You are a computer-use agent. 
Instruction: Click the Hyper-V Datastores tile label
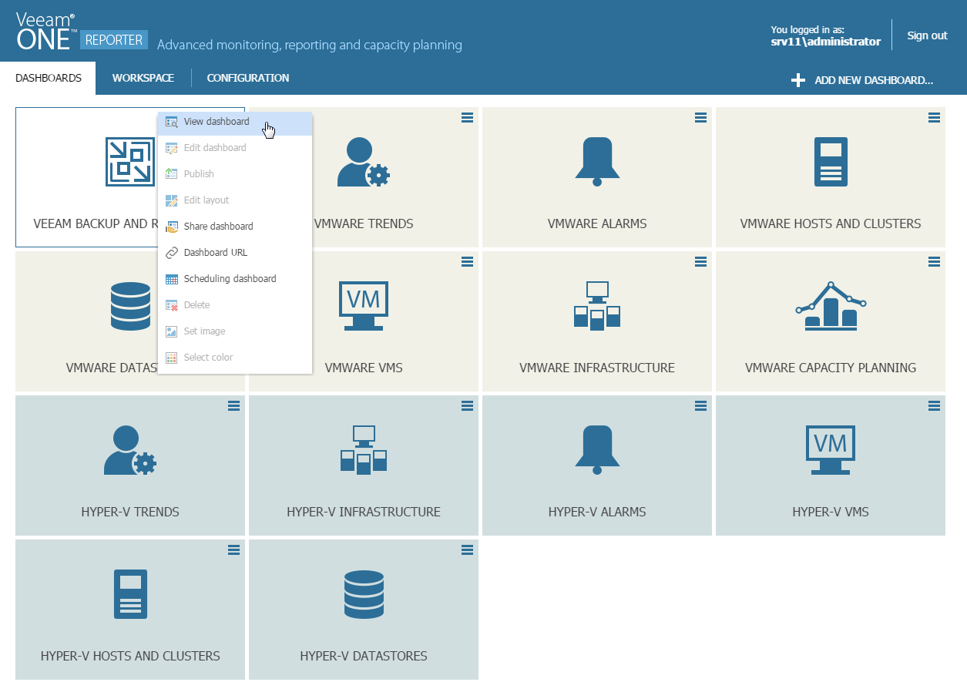(x=364, y=656)
